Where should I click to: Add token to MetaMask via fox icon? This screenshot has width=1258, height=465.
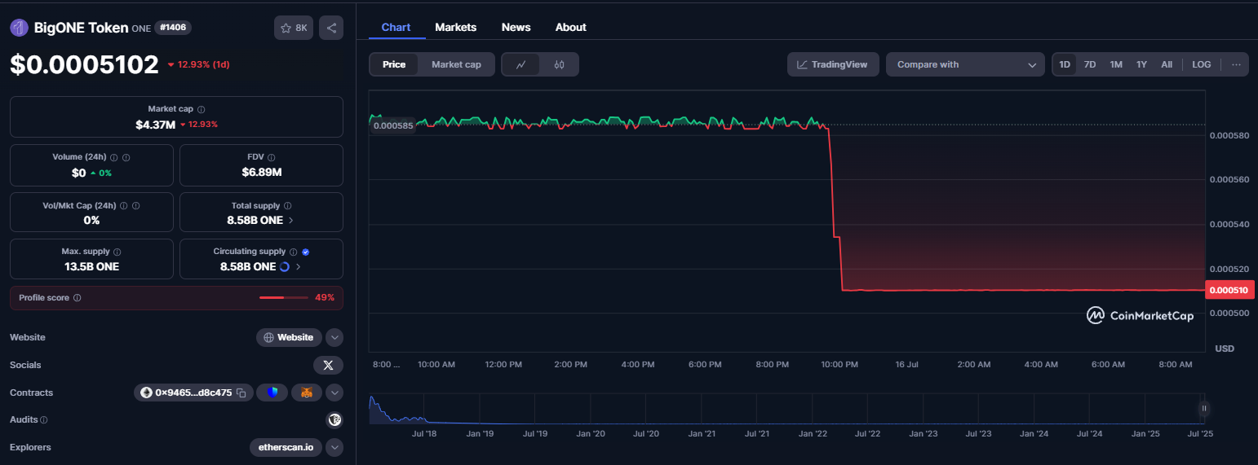point(307,393)
